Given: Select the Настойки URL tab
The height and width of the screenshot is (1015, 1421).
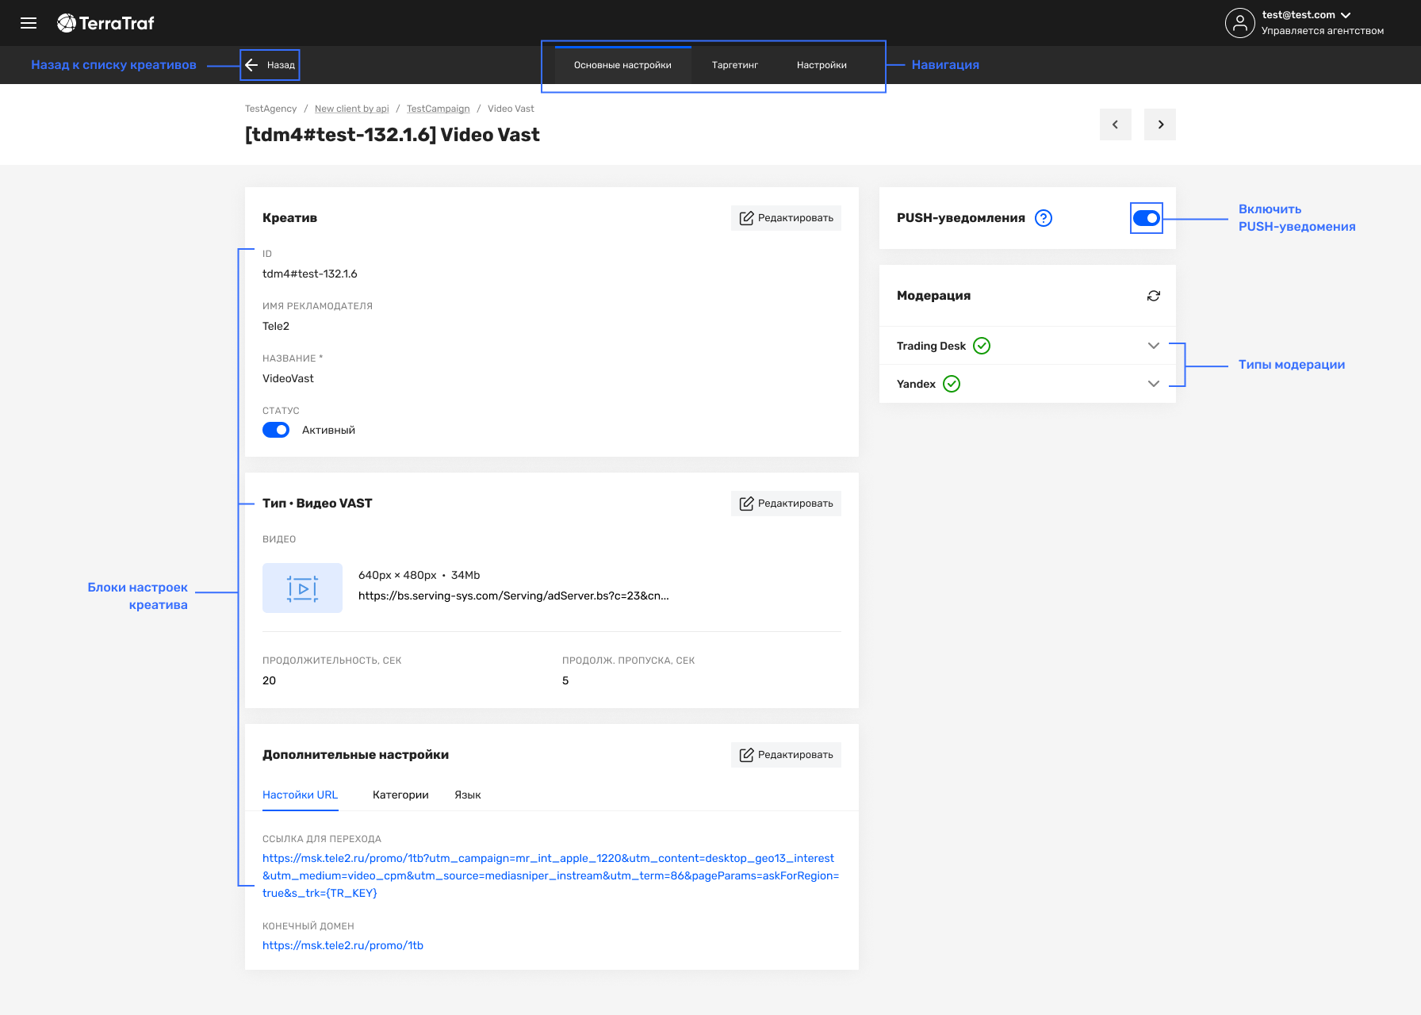Looking at the screenshot, I should (300, 795).
